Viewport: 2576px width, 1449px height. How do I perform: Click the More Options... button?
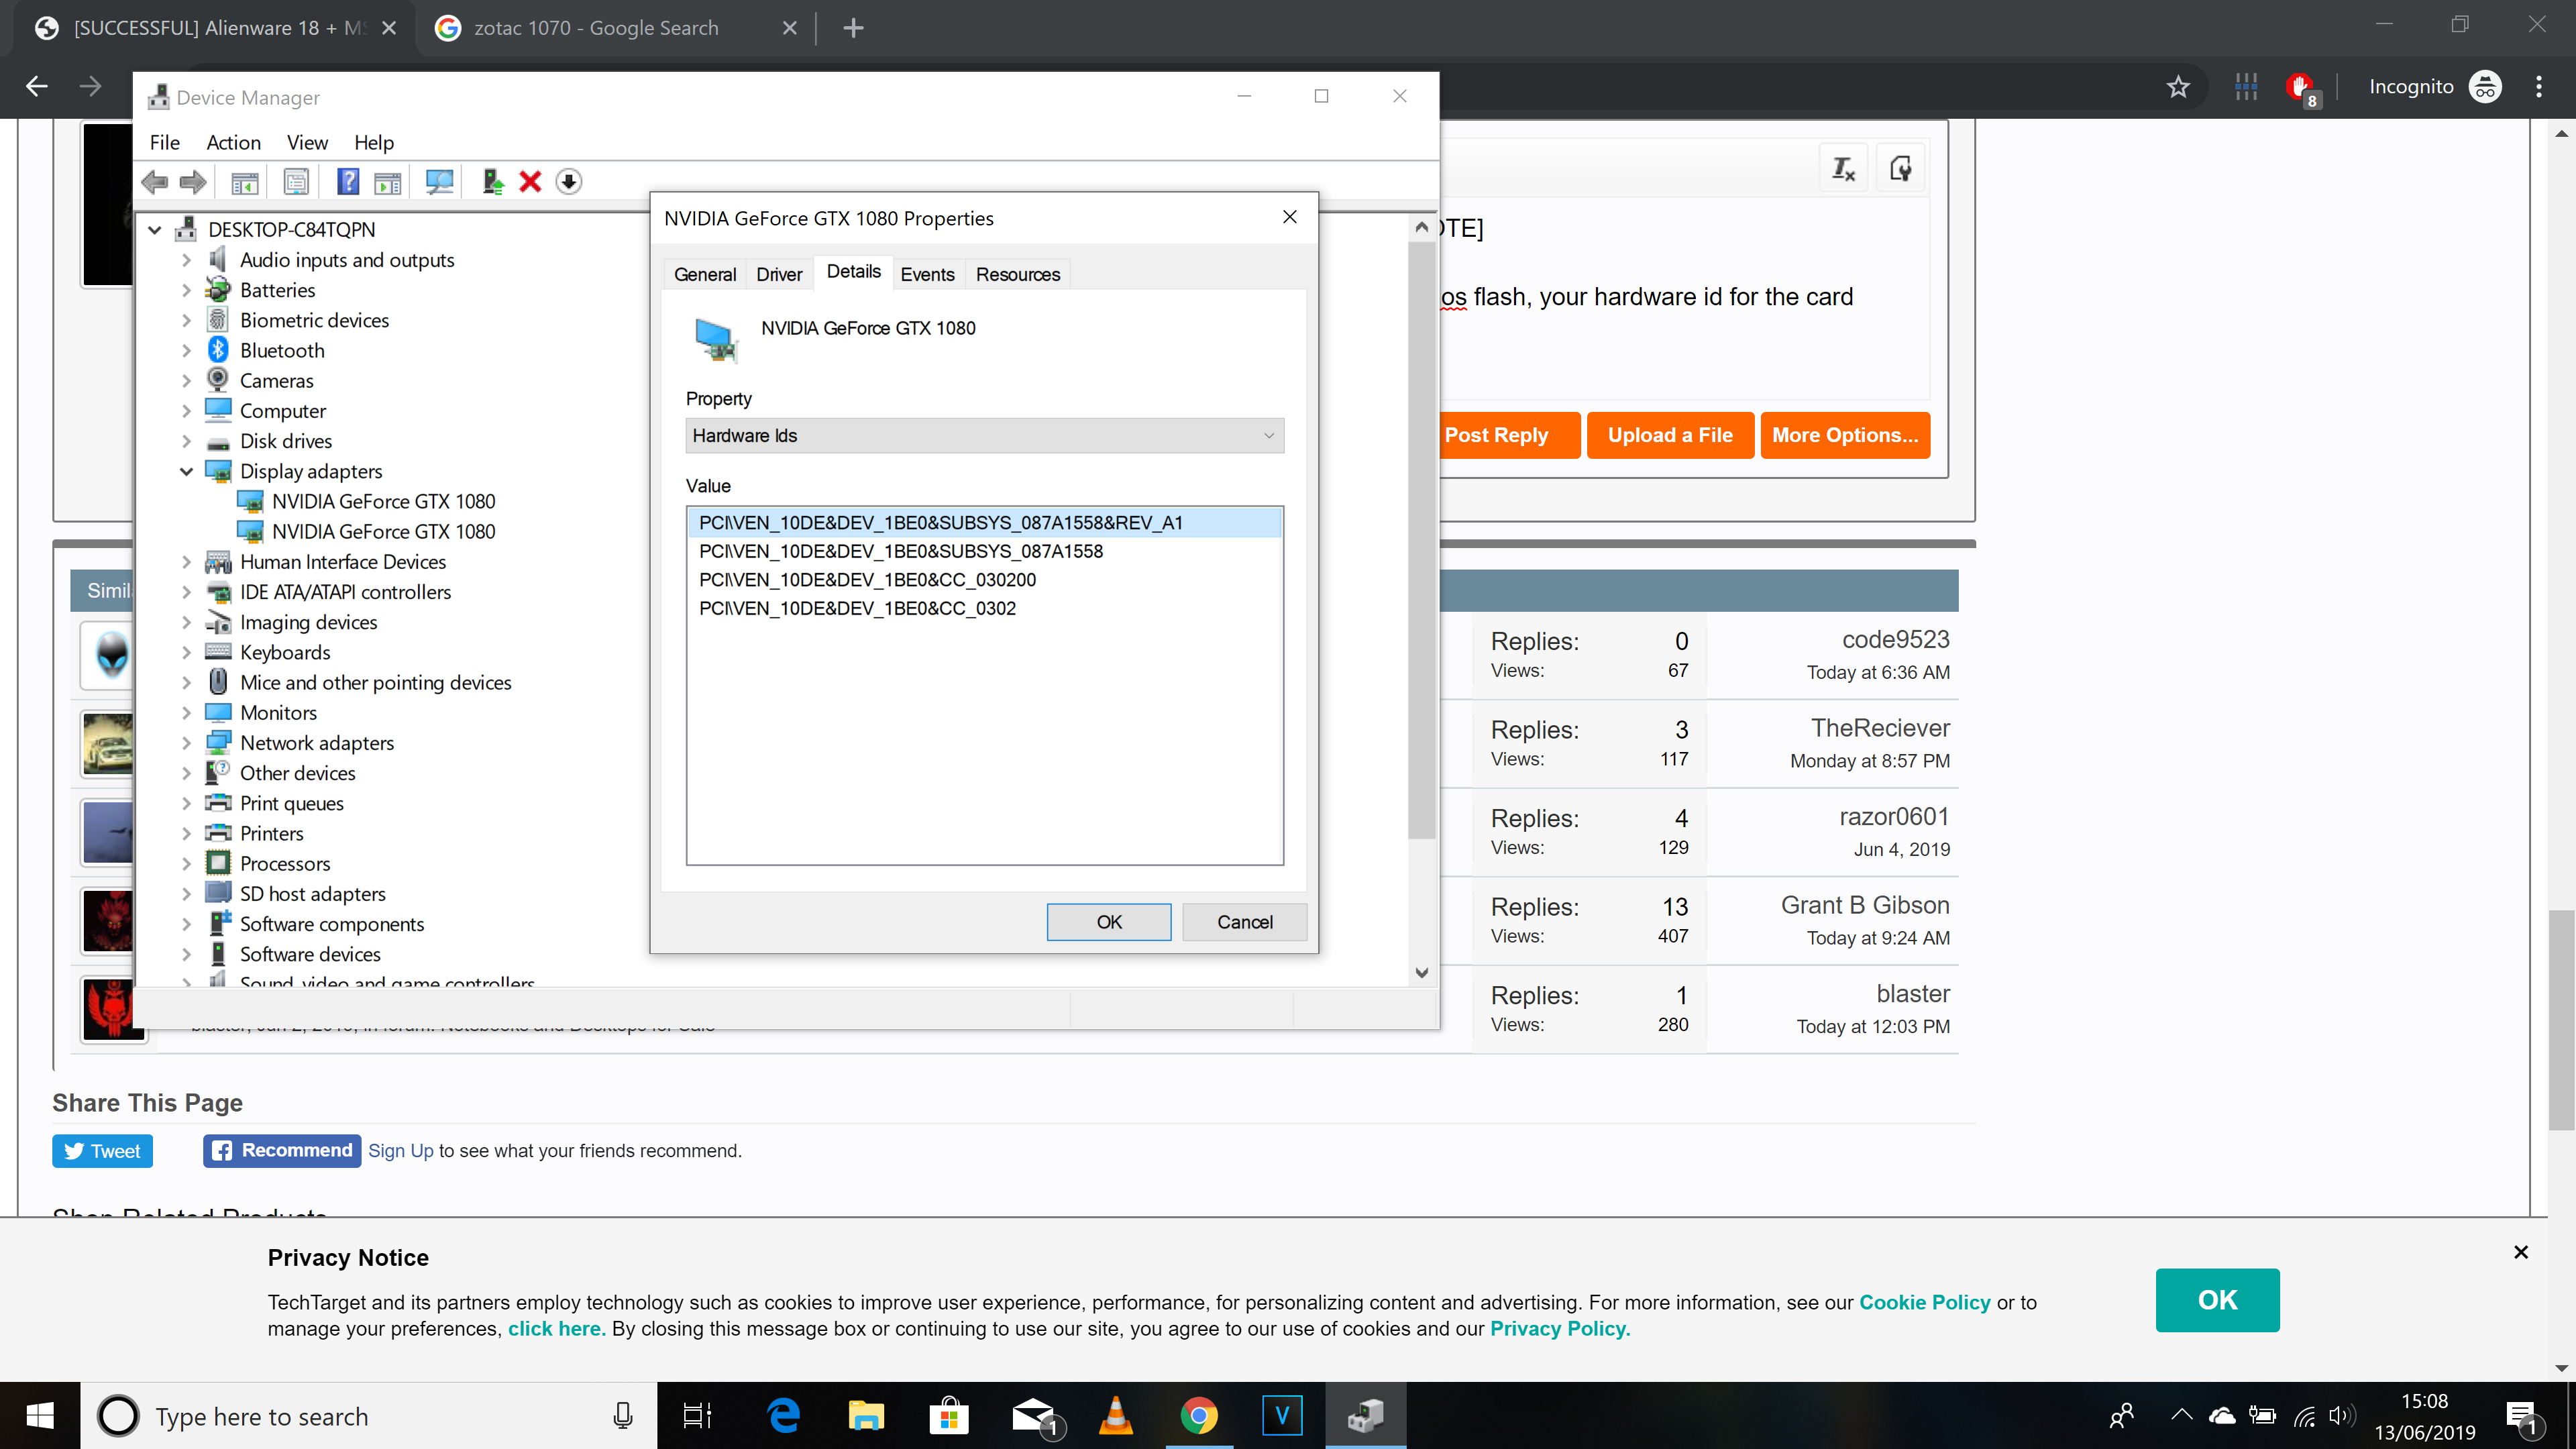click(x=1845, y=435)
